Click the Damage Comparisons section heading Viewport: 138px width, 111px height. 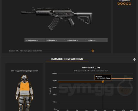point(67,59)
